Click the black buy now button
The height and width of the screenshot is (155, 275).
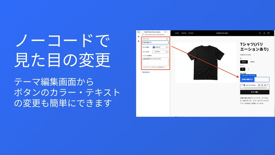coord(255,92)
